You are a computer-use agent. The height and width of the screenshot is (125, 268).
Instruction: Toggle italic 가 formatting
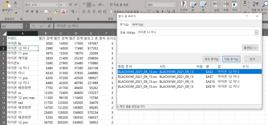coord(32,12)
